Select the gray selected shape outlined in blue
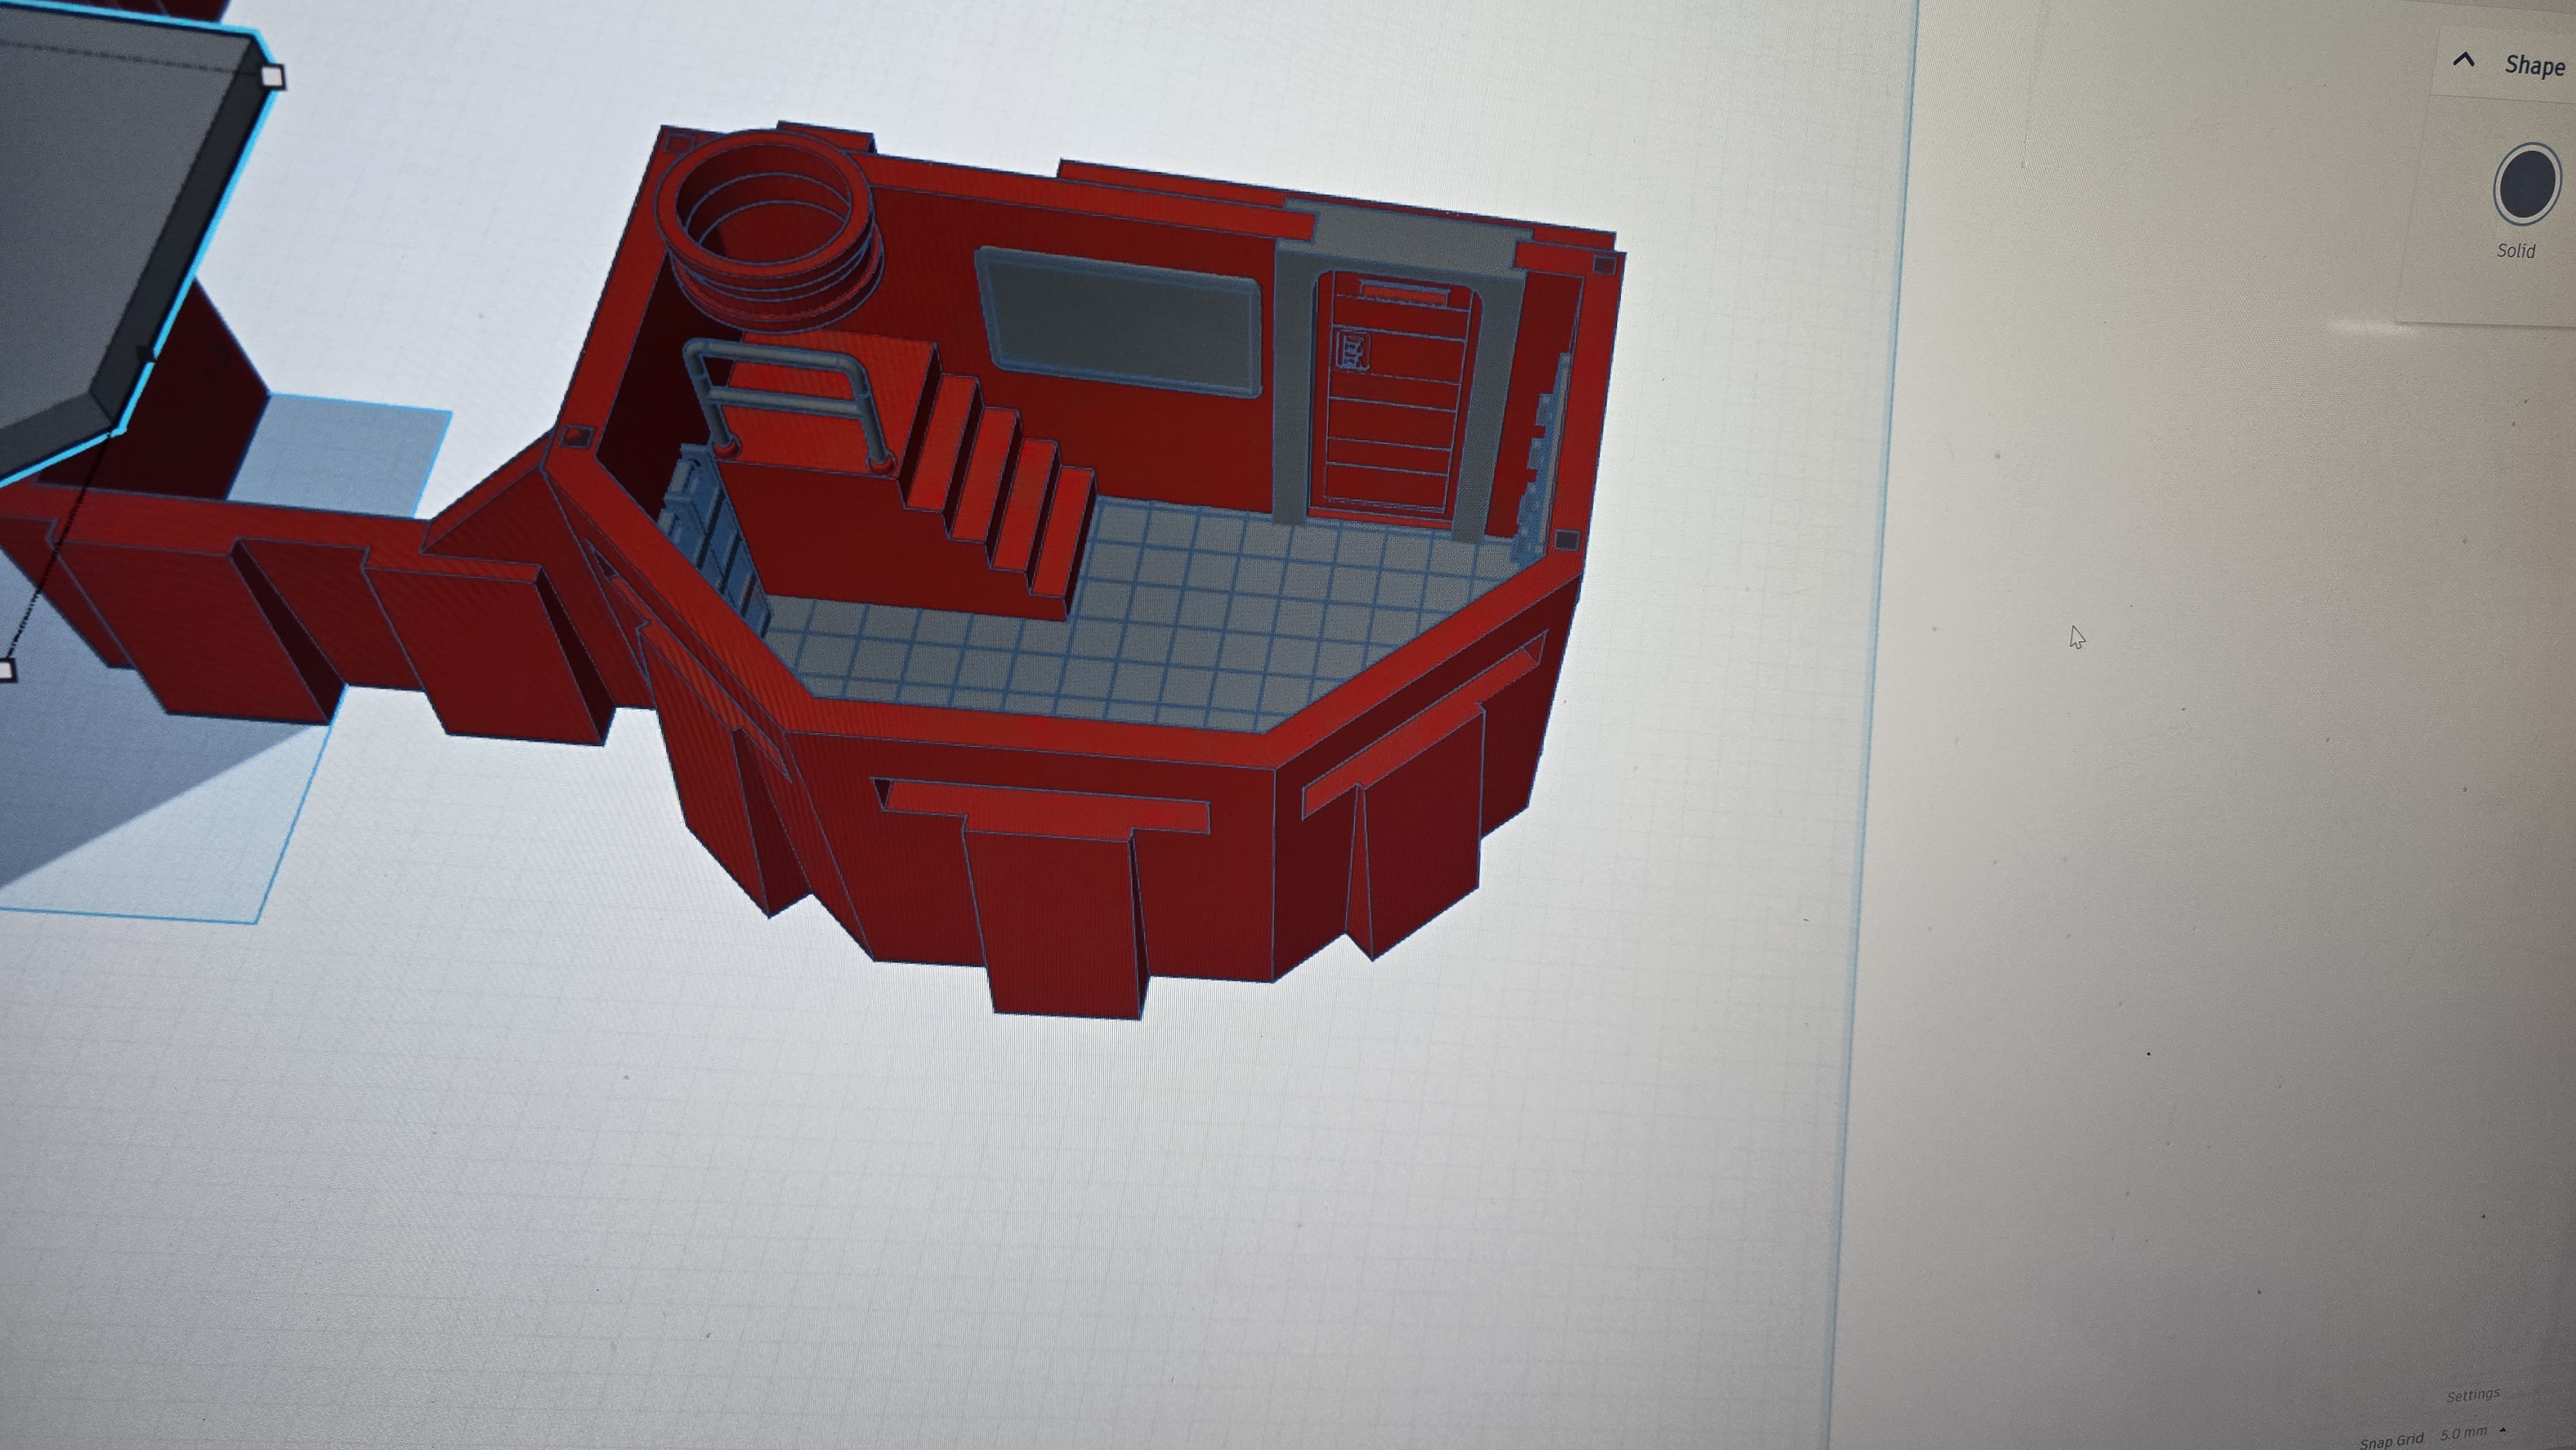 pyautogui.click(x=100, y=220)
